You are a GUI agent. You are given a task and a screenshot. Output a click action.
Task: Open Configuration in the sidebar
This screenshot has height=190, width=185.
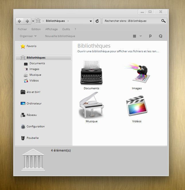[33, 127]
